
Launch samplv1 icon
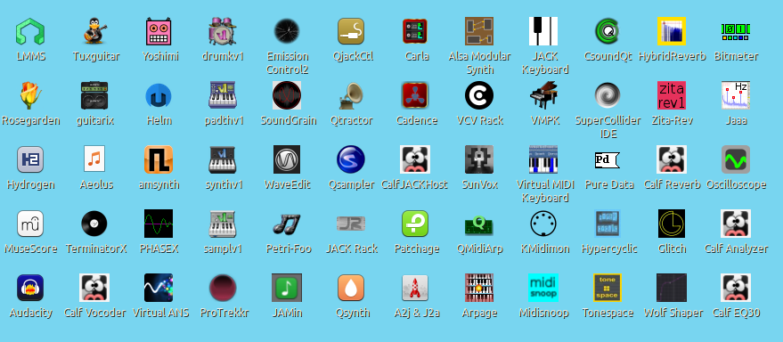point(222,224)
